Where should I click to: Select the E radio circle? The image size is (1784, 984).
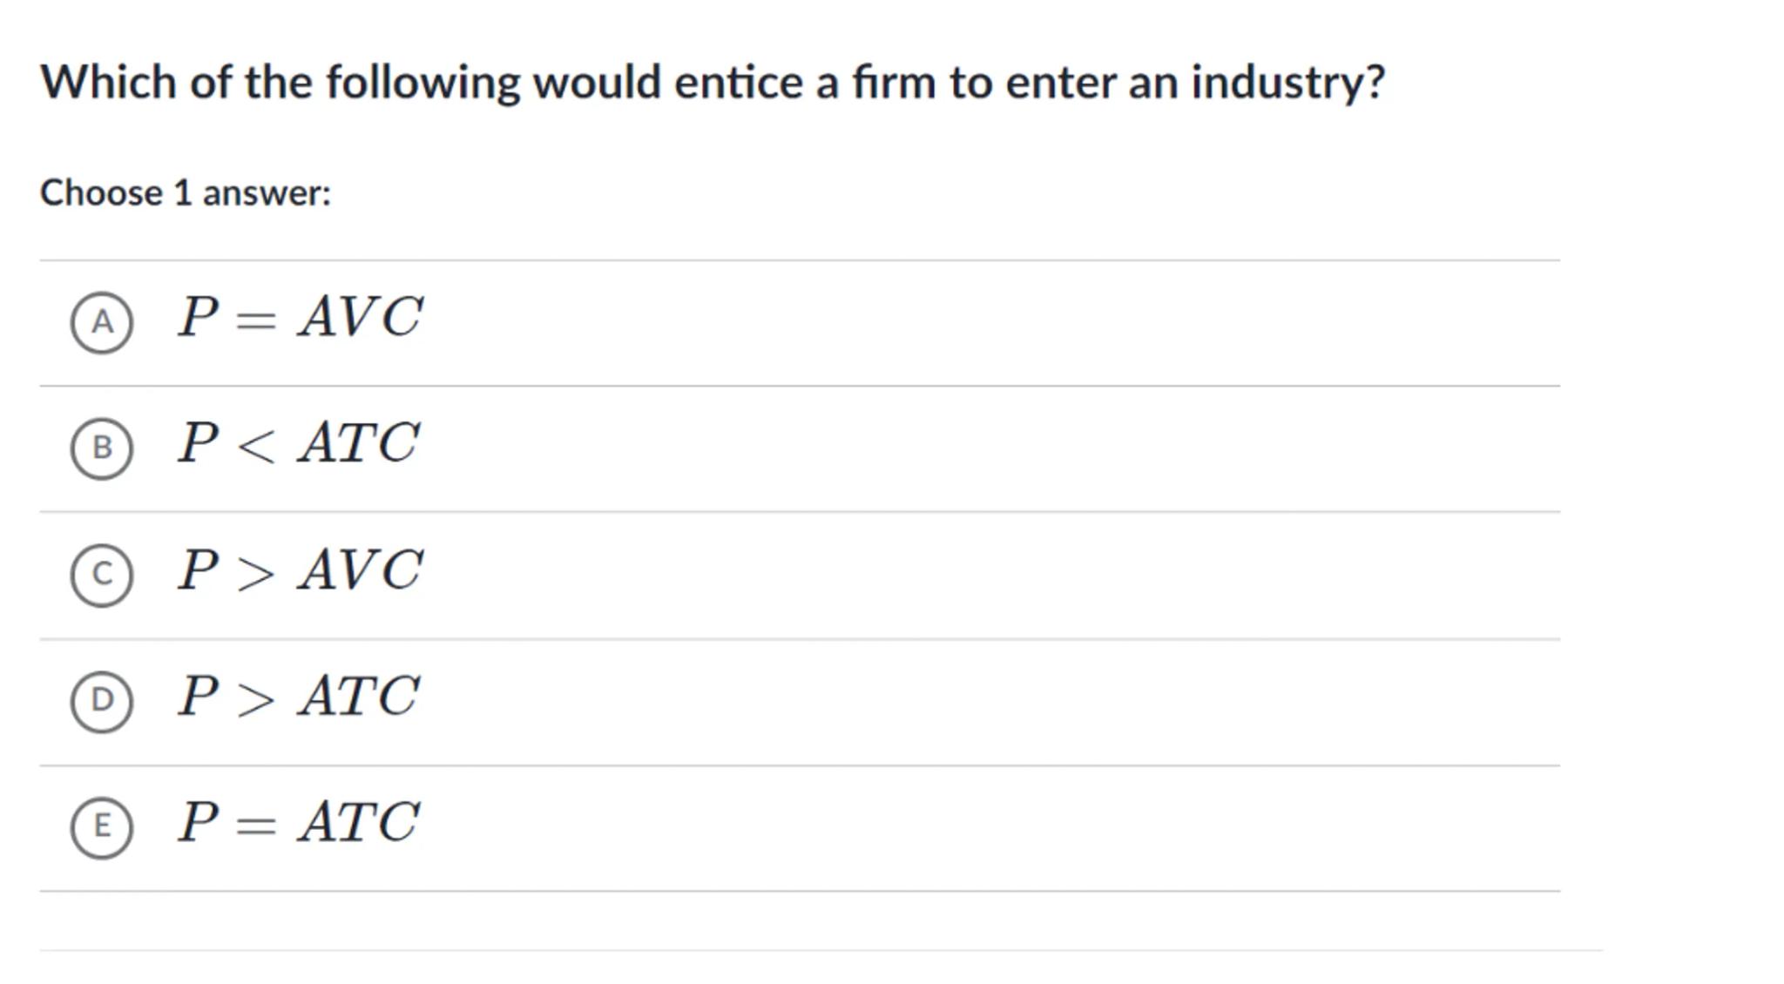[102, 827]
